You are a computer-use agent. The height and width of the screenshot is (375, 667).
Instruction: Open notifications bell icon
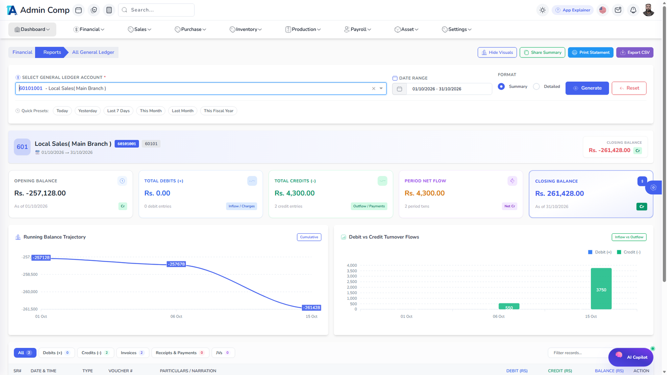pyautogui.click(x=633, y=10)
